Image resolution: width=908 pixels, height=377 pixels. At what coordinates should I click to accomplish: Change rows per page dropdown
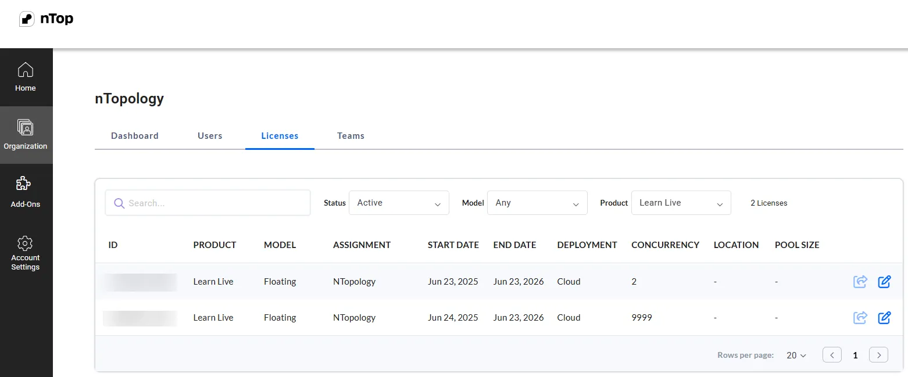pos(796,355)
